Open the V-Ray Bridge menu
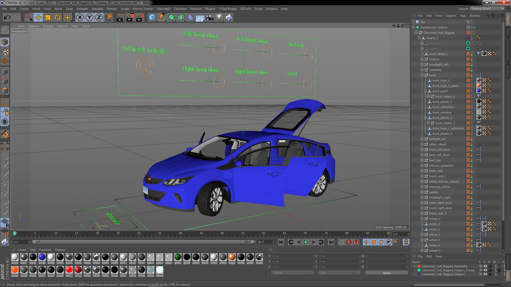Viewport: 511px width, 287px height. tap(228, 9)
